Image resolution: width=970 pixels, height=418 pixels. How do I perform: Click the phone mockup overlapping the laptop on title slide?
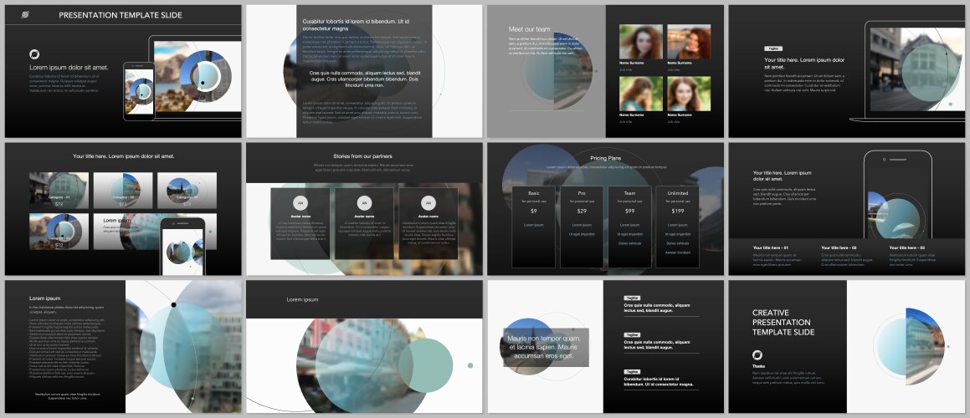139,91
